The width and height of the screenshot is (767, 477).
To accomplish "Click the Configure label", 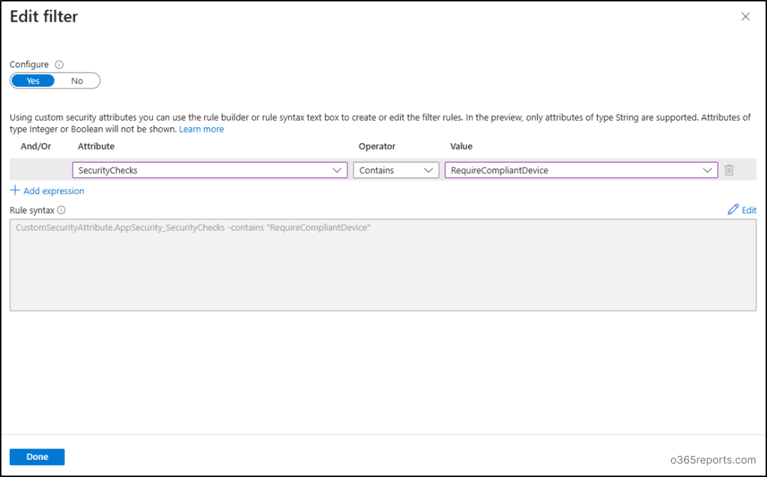I will click(29, 64).
